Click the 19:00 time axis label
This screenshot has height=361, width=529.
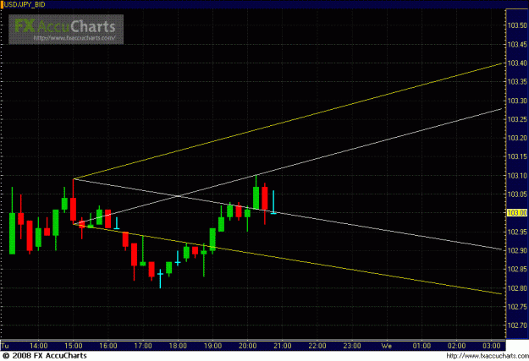pos(213,346)
